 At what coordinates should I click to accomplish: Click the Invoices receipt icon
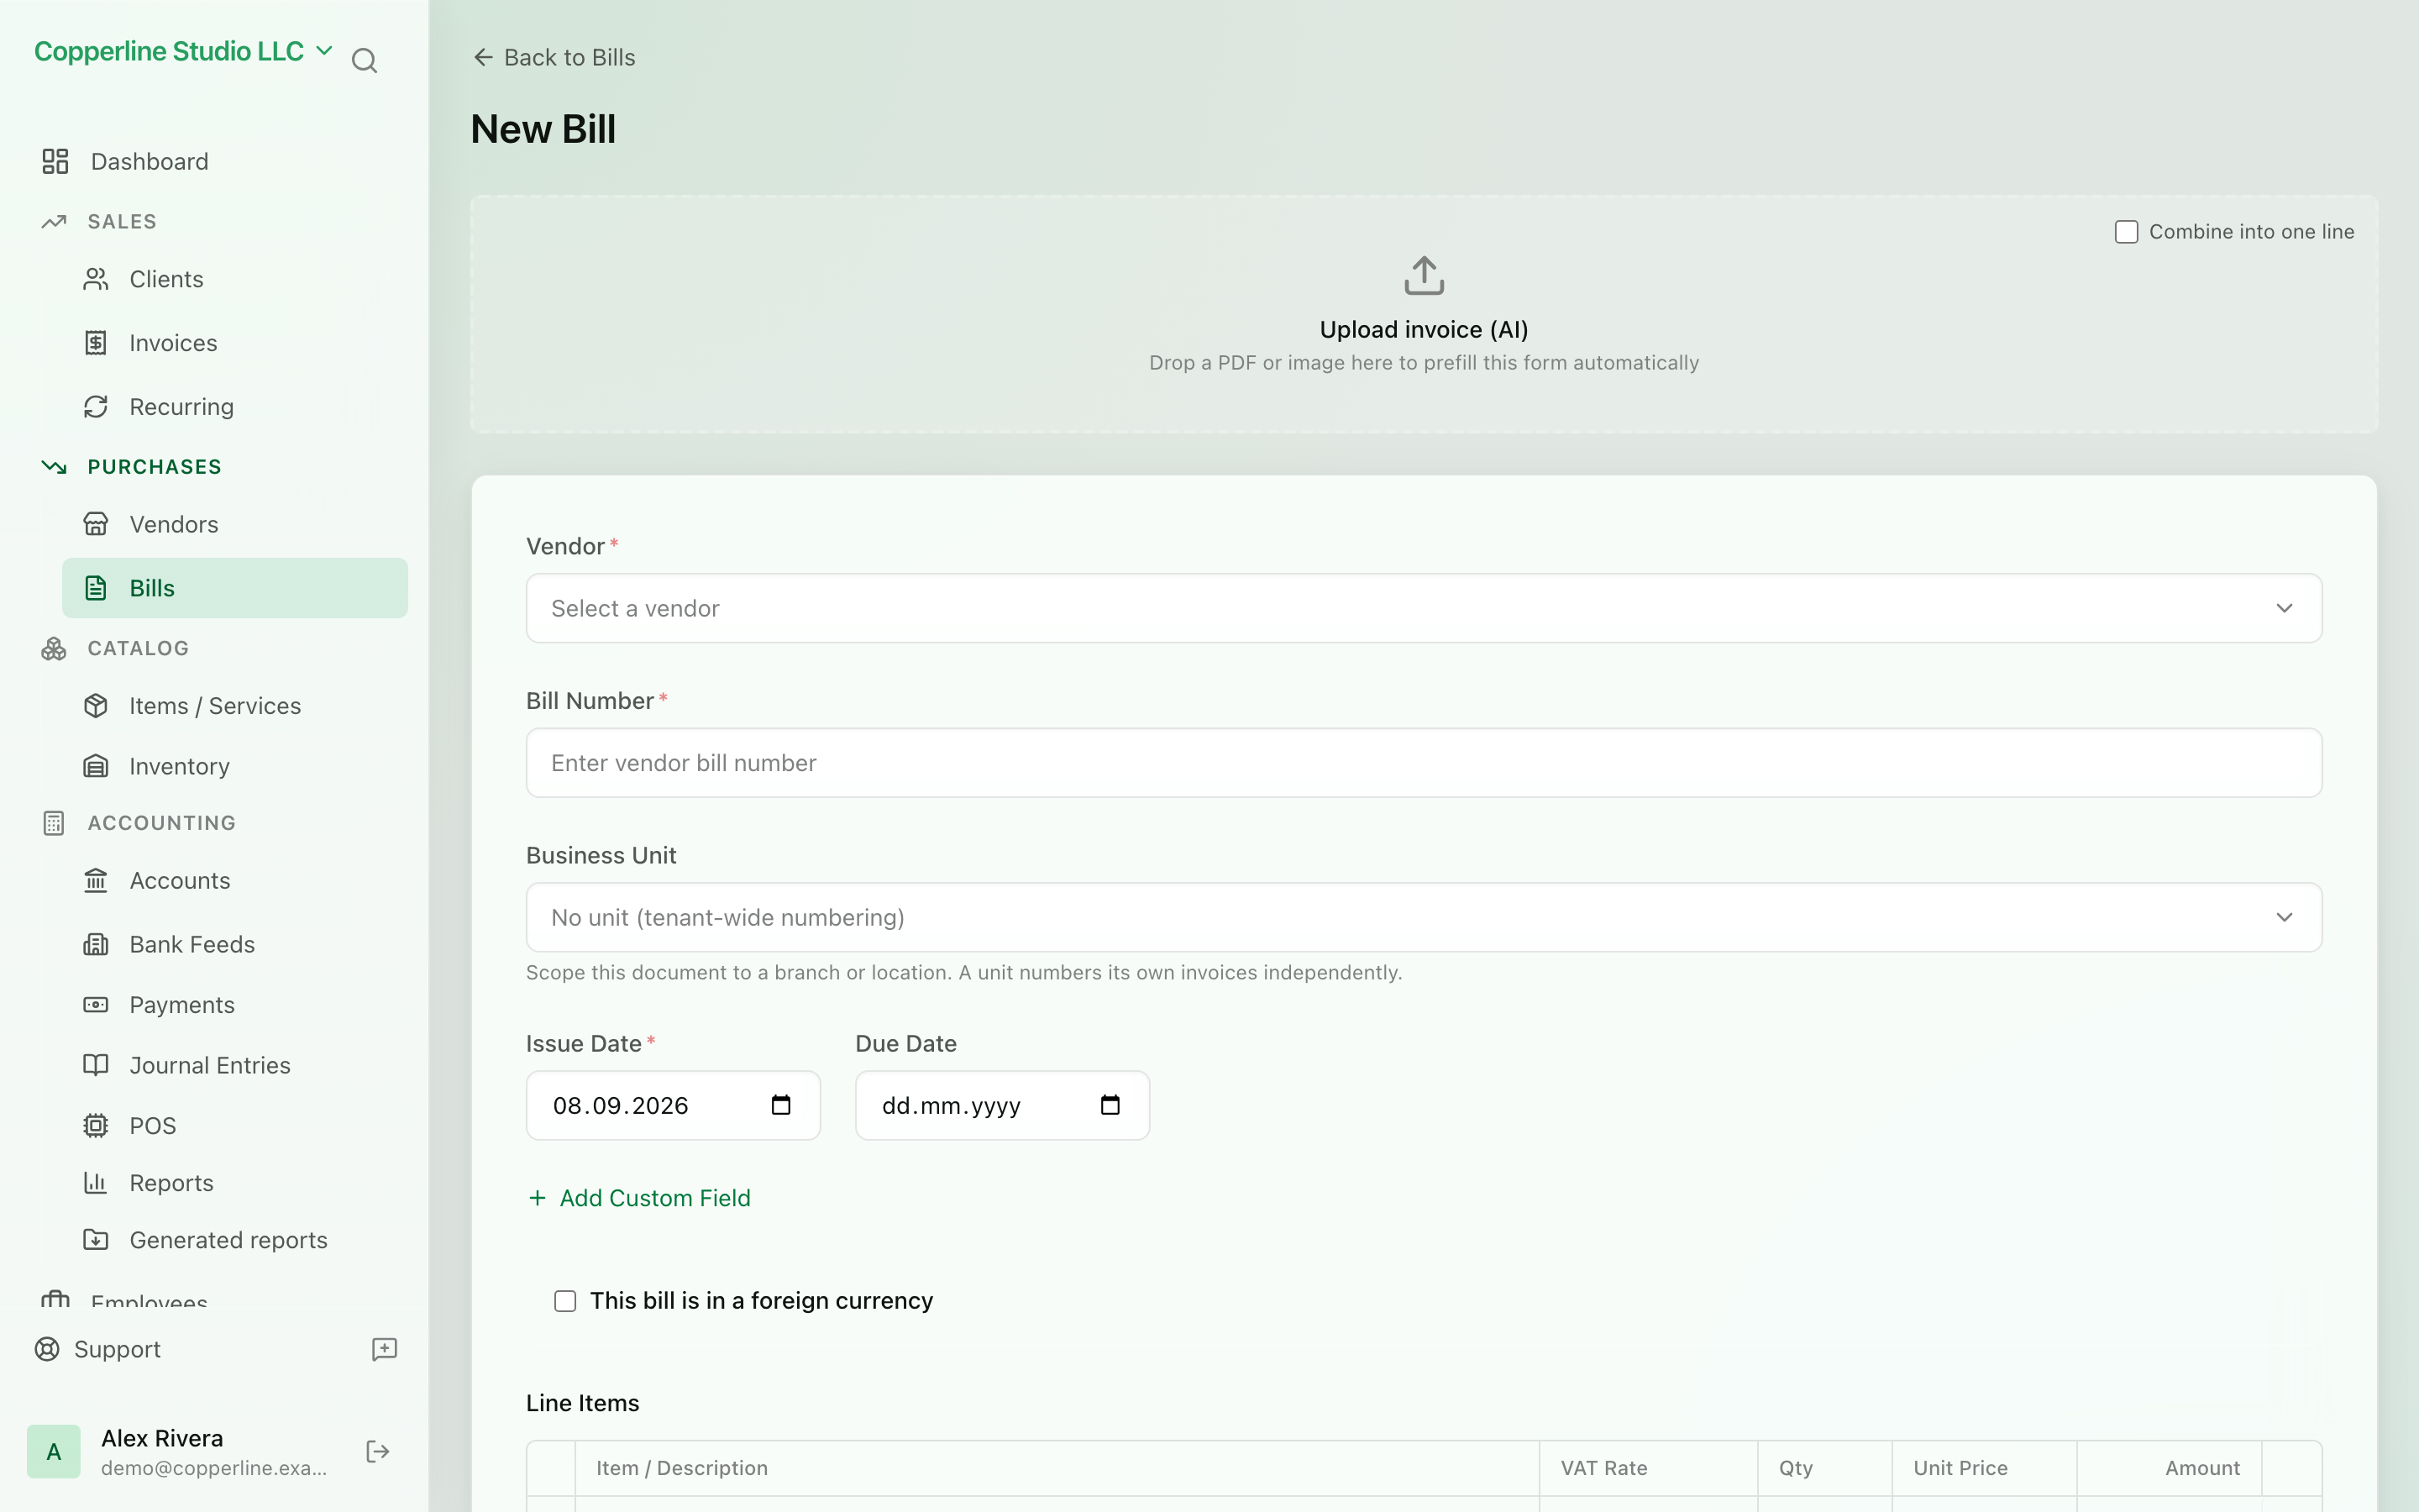point(96,343)
